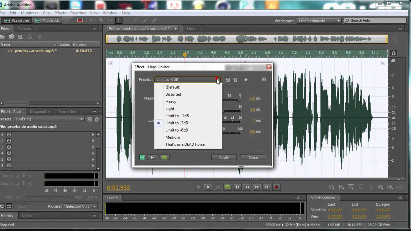Open Process Selection Only dropdown
The image size is (411, 231).
point(81,206)
